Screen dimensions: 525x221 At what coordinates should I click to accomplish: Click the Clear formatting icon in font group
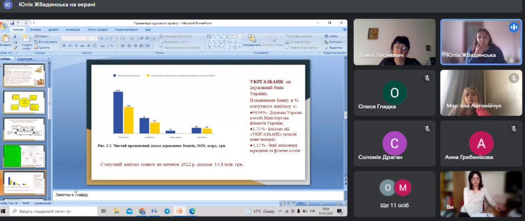click(x=114, y=38)
